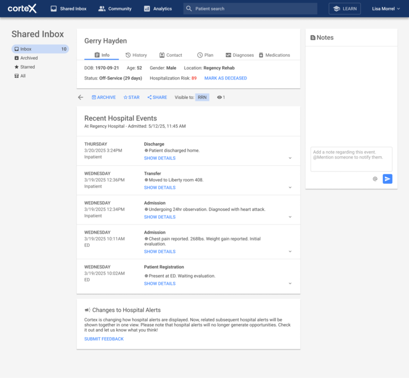Screen dimensions: 409x378
Task: Click MARK AS DECEASED link
Action: coord(226,78)
